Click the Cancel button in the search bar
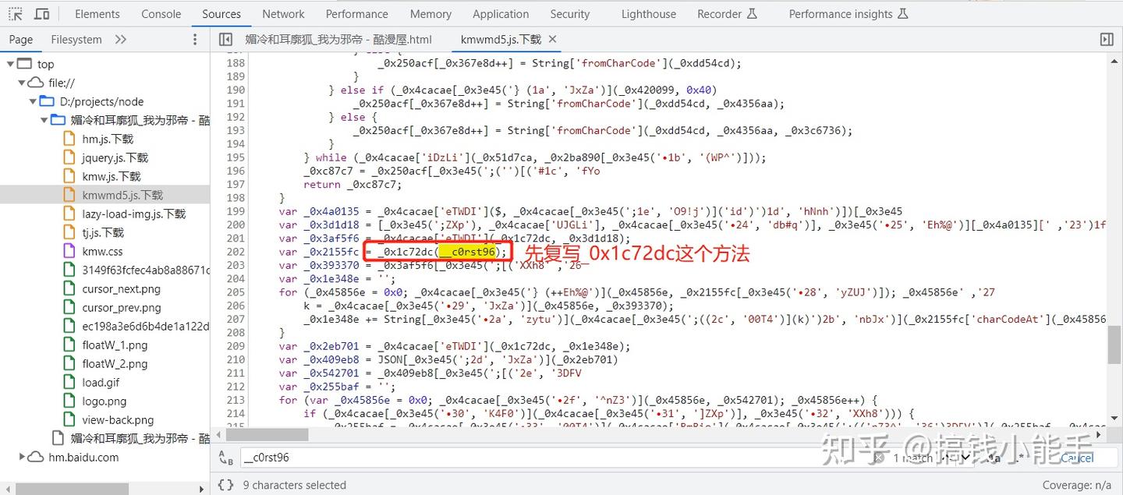 coord(1077,458)
